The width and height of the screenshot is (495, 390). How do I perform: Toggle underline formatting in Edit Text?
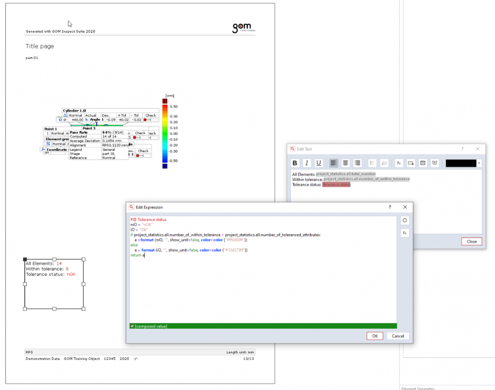point(319,163)
